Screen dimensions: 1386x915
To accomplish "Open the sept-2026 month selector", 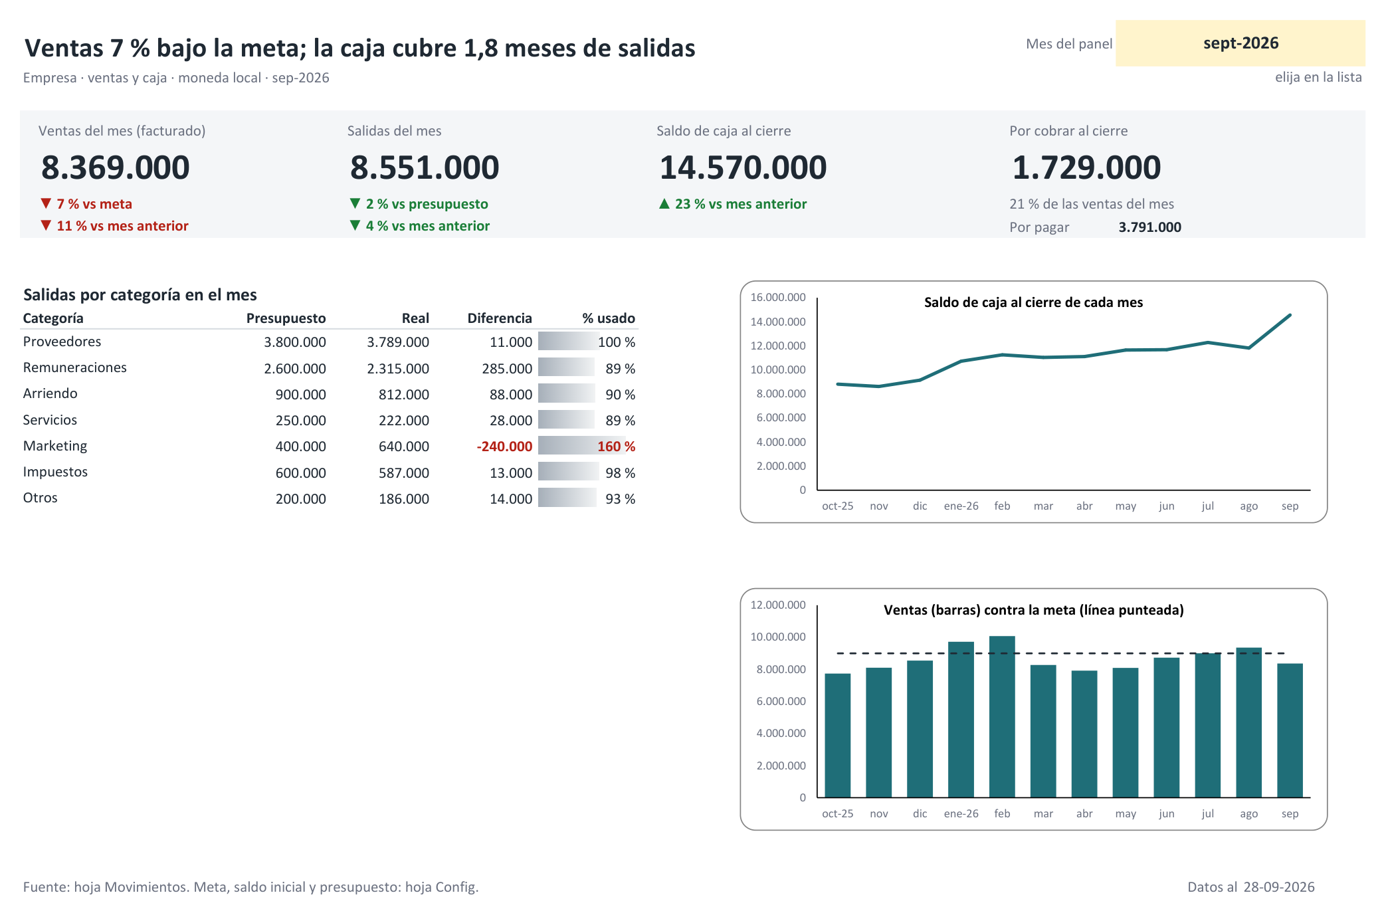I will [x=1240, y=43].
